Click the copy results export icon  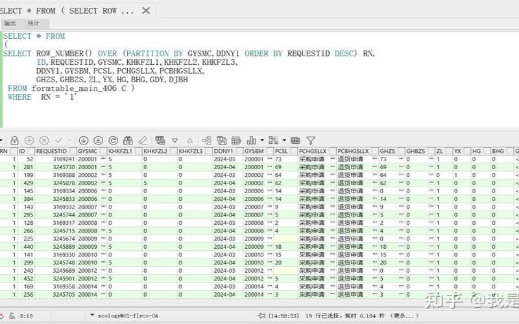[221, 141]
